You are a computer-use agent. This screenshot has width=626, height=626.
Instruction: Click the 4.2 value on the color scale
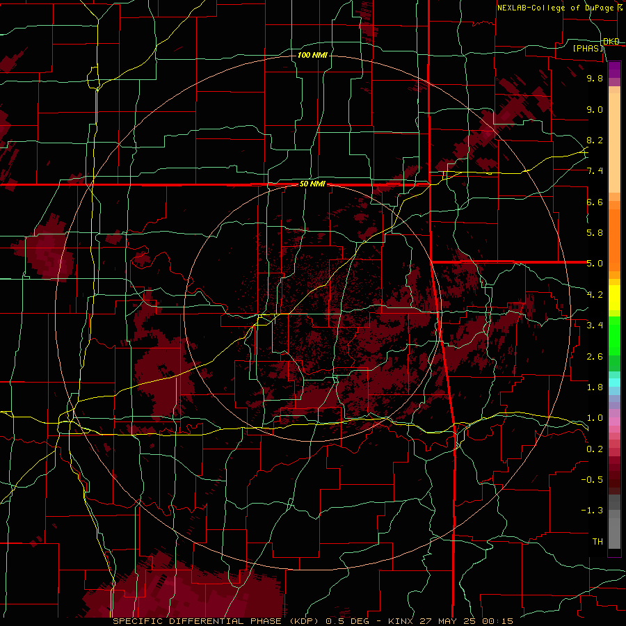click(595, 295)
